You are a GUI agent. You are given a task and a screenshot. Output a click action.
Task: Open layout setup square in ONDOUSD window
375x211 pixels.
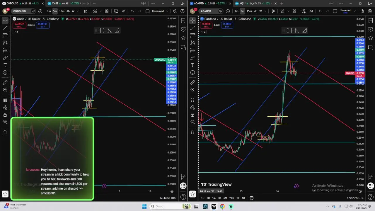(147, 11)
